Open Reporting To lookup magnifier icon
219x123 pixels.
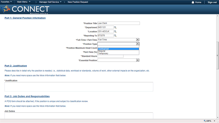pos(115,36)
